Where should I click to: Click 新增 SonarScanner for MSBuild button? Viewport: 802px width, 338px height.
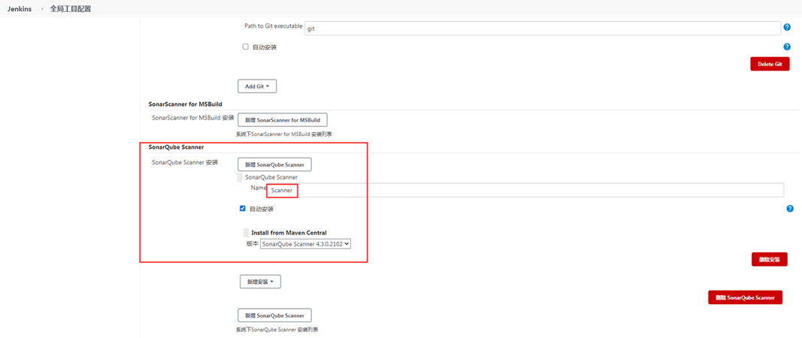click(x=283, y=120)
